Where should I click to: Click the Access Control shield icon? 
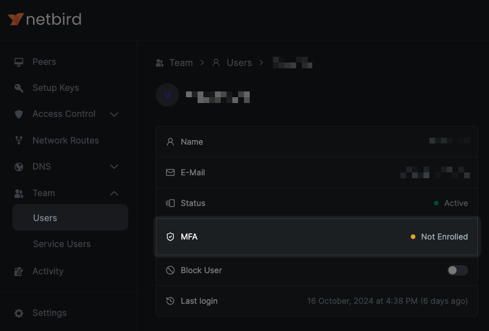click(x=19, y=114)
